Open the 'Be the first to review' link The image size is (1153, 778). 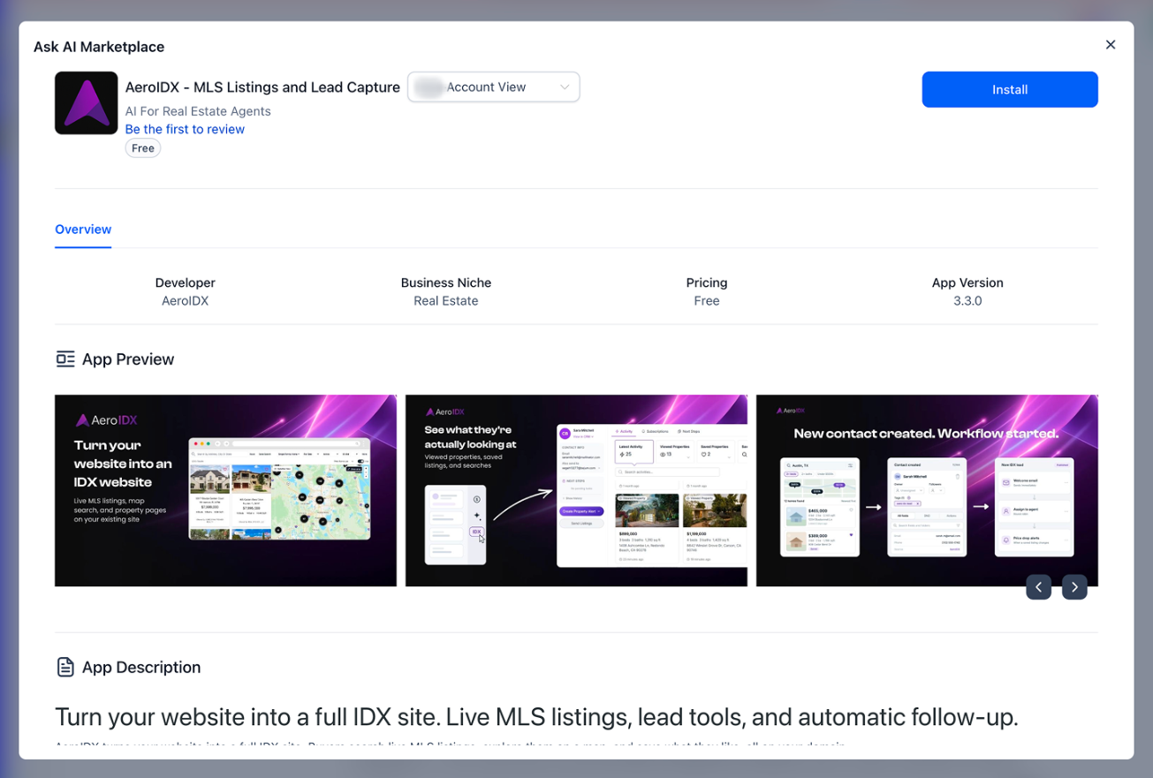pos(185,129)
